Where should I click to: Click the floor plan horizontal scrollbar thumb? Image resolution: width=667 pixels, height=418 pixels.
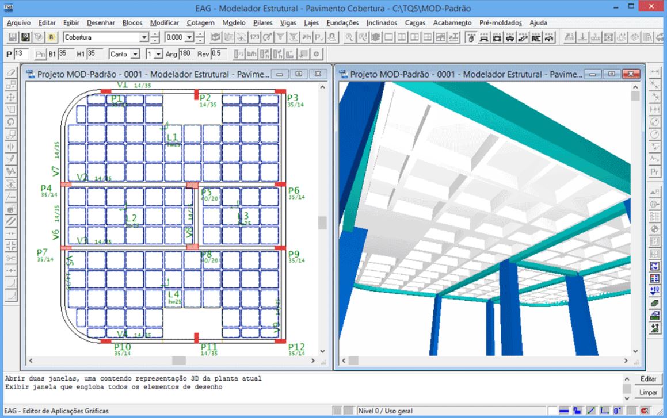coord(179,361)
